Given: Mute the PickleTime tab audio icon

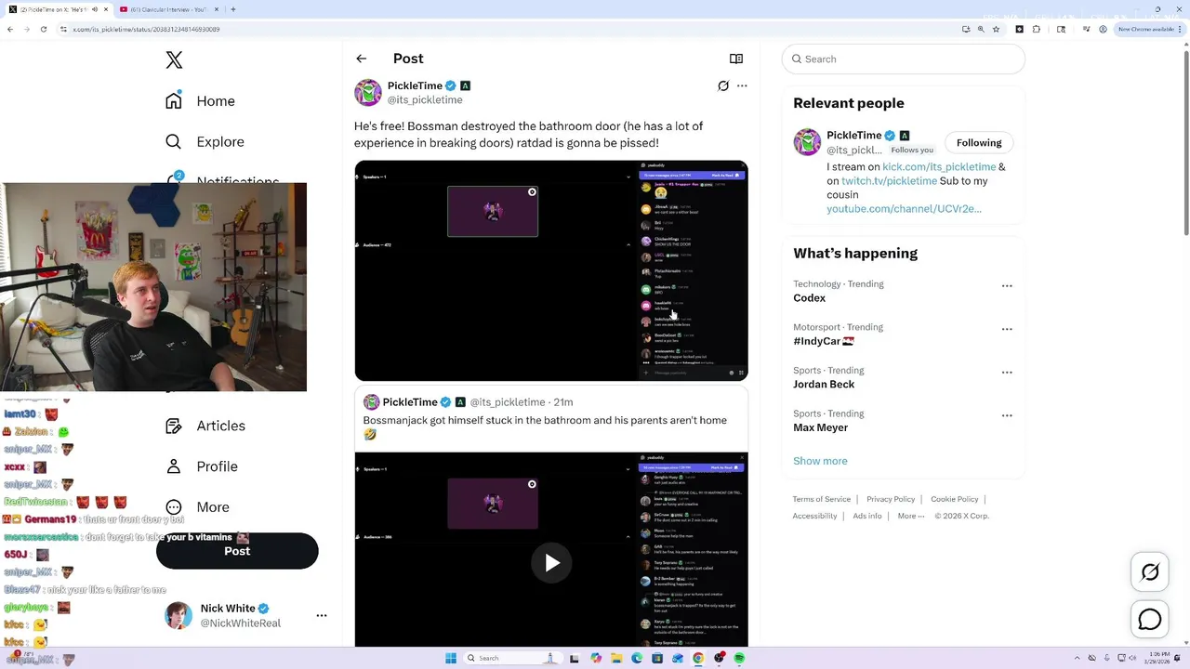Looking at the screenshot, I should 94,9.
